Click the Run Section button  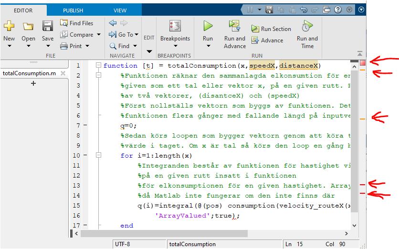271,29
